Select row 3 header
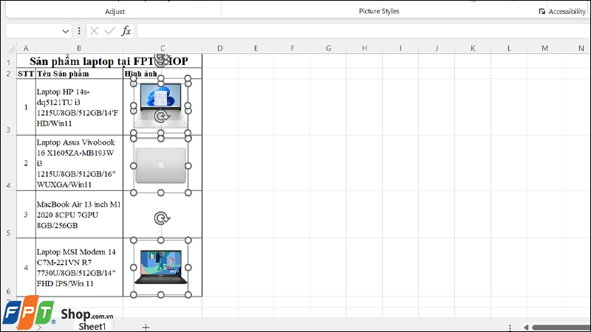This screenshot has height=332, width=591. tap(8, 107)
